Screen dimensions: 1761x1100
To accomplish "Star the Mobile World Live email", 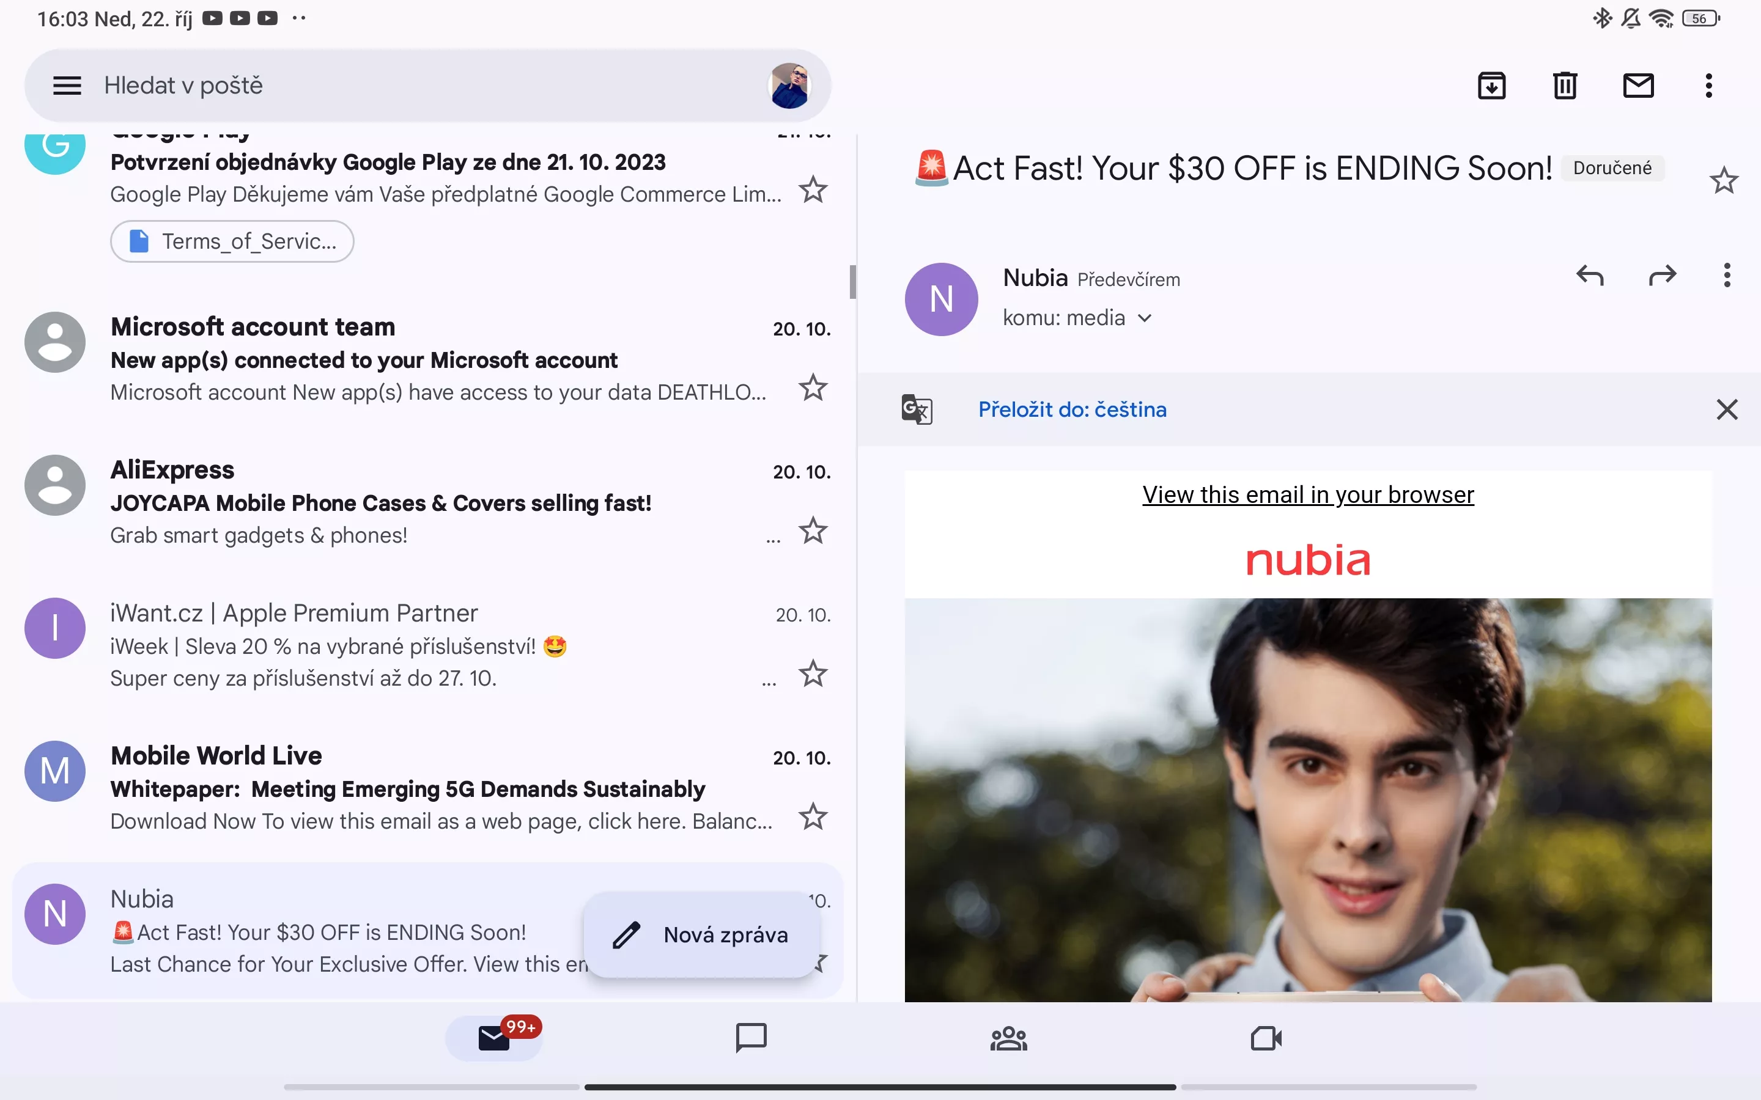I will point(813,817).
